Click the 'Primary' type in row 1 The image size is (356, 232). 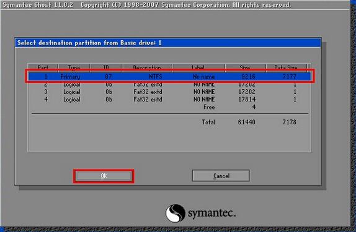point(70,77)
